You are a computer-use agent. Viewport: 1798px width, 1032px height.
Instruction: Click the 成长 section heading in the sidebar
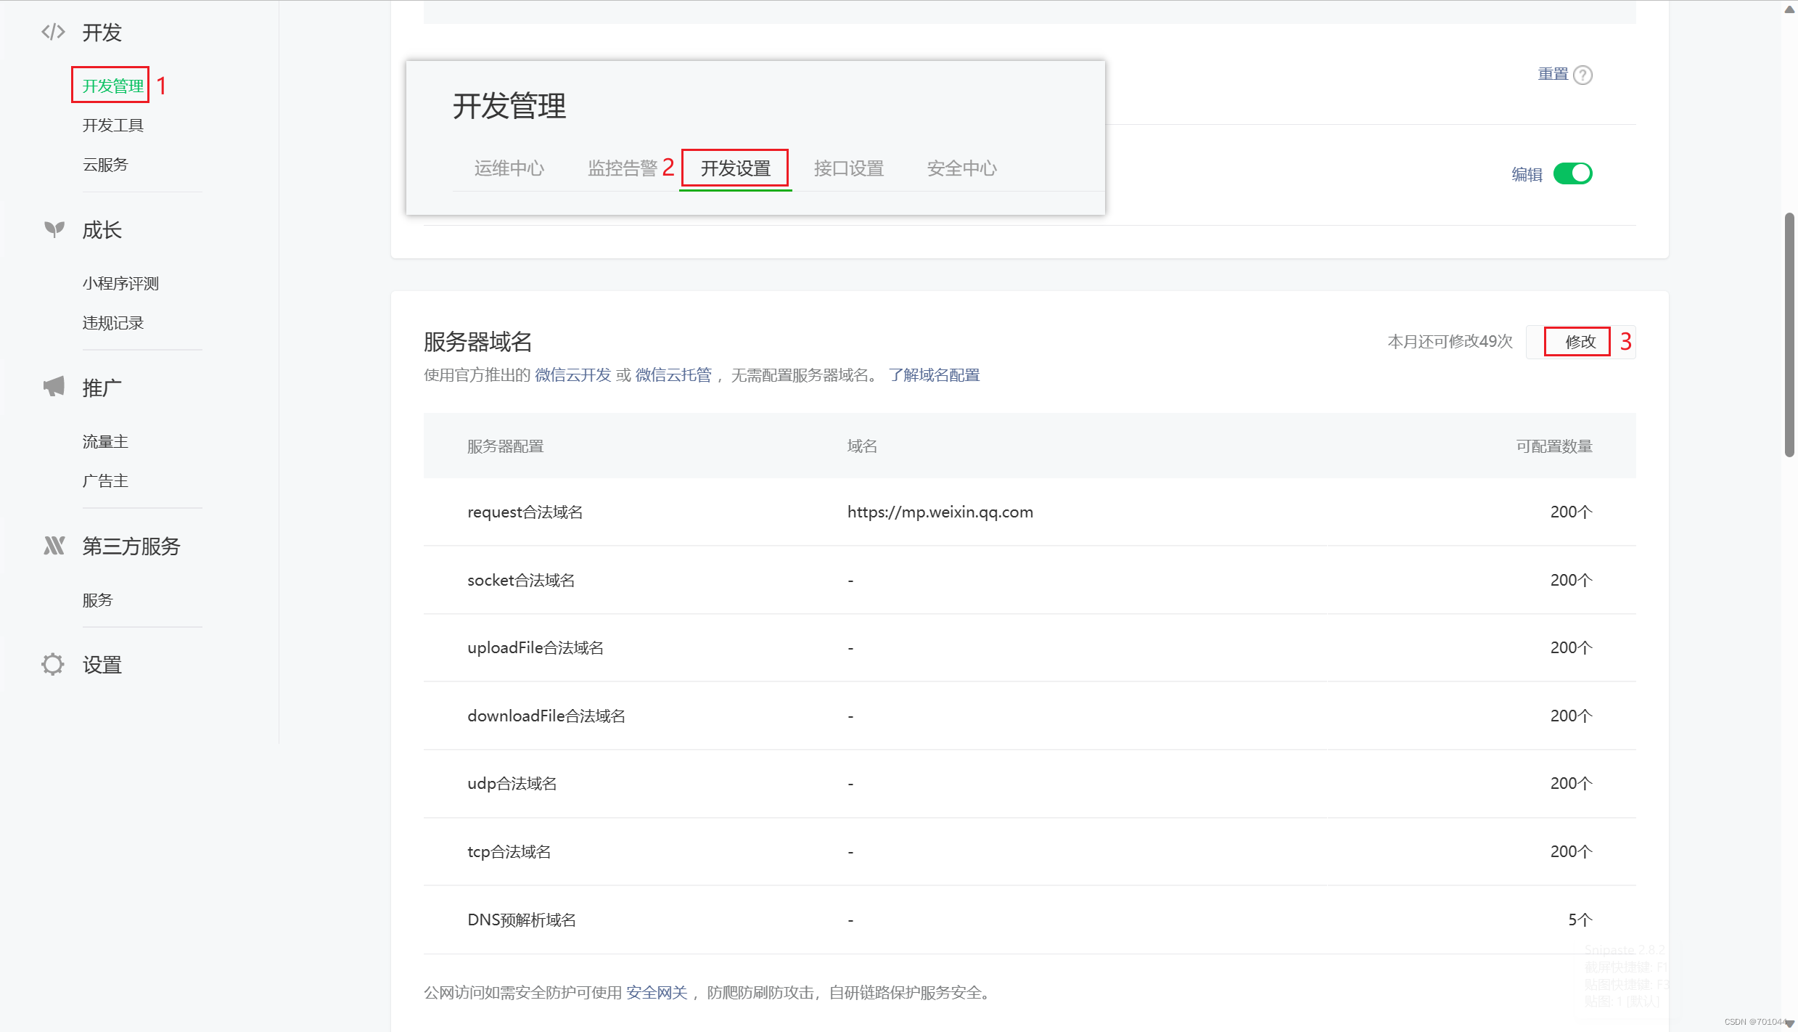[x=102, y=230]
